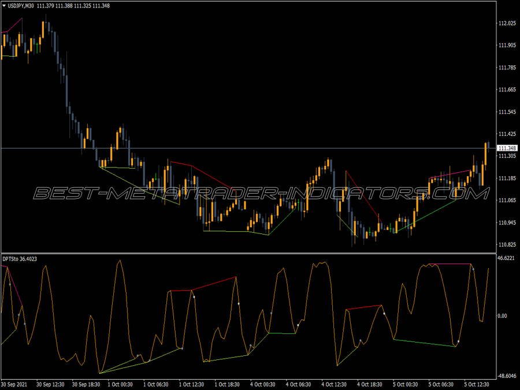Click the 111.305 price scale value
This screenshot has width=520, height=390.
click(x=507, y=156)
